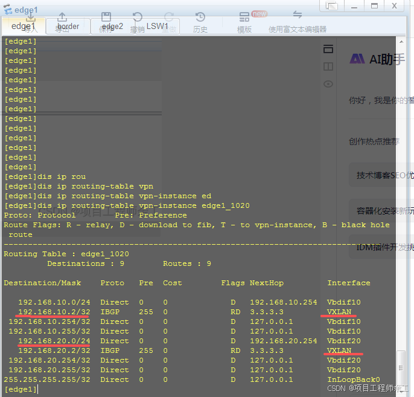414x397 pixels.
Task: Close the edge1 terminal window
Action: [x=394, y=6]
